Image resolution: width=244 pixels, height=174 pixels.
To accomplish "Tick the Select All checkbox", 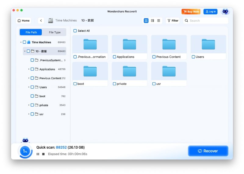I will [x=75, y=31].
